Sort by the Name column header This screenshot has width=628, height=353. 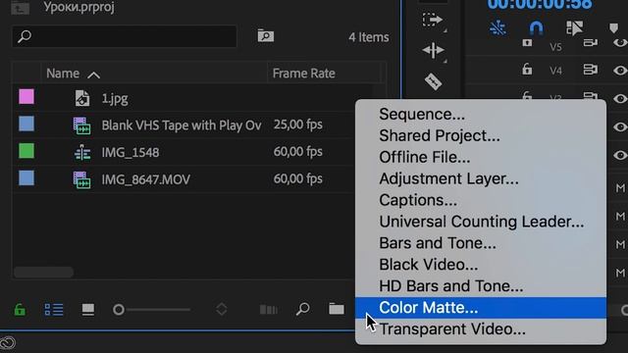63,74
